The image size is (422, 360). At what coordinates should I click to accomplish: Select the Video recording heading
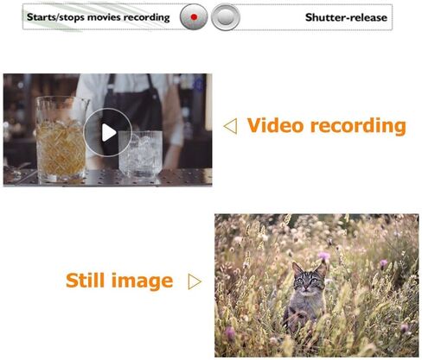[327, 126]
